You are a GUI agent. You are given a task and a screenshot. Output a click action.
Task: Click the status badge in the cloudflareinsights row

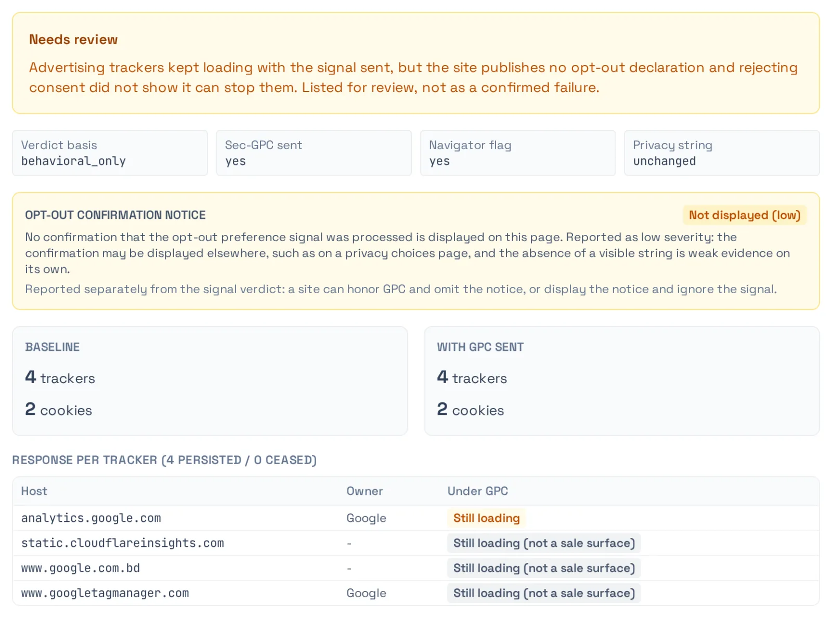point(544,543)
